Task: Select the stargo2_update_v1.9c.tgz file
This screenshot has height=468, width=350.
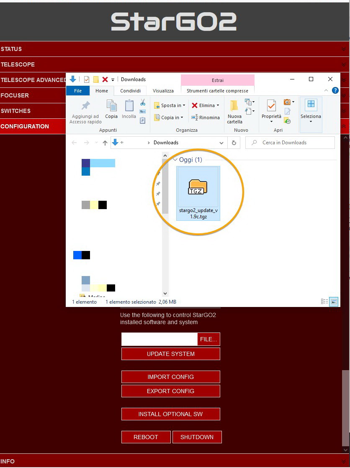Action: 198,193
